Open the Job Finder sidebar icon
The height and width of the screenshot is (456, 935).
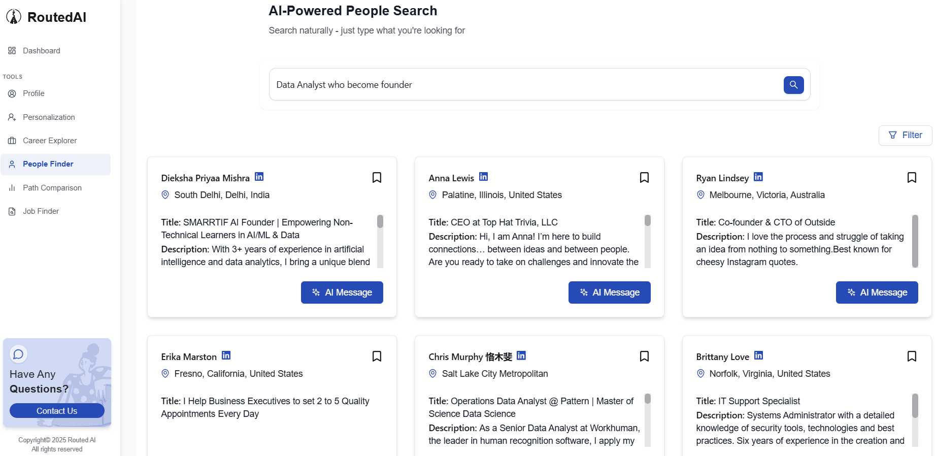[x=12, y=211]
